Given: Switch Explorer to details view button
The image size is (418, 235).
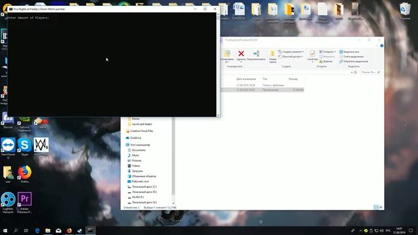Looking at the screenshot, I should click(376, 207).
